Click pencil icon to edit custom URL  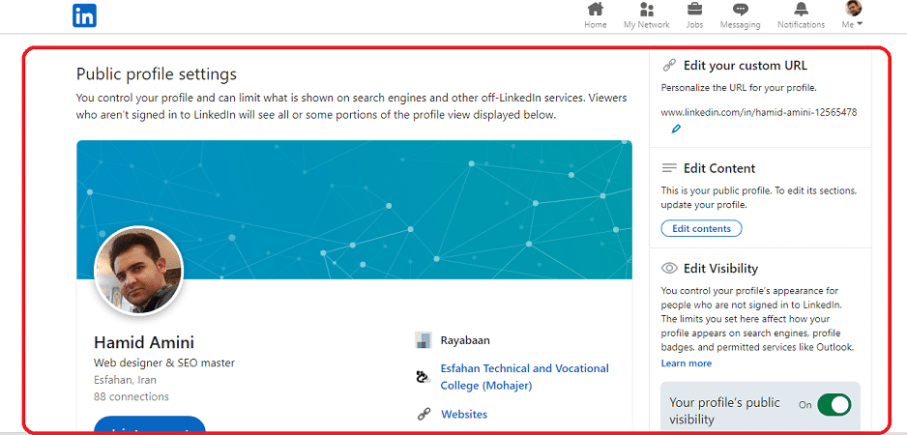click(x=676, y=129)
